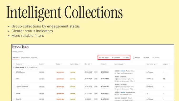179x101 pixels.
Task: Open the Scale AI customer row
Action: pos(19,99)
